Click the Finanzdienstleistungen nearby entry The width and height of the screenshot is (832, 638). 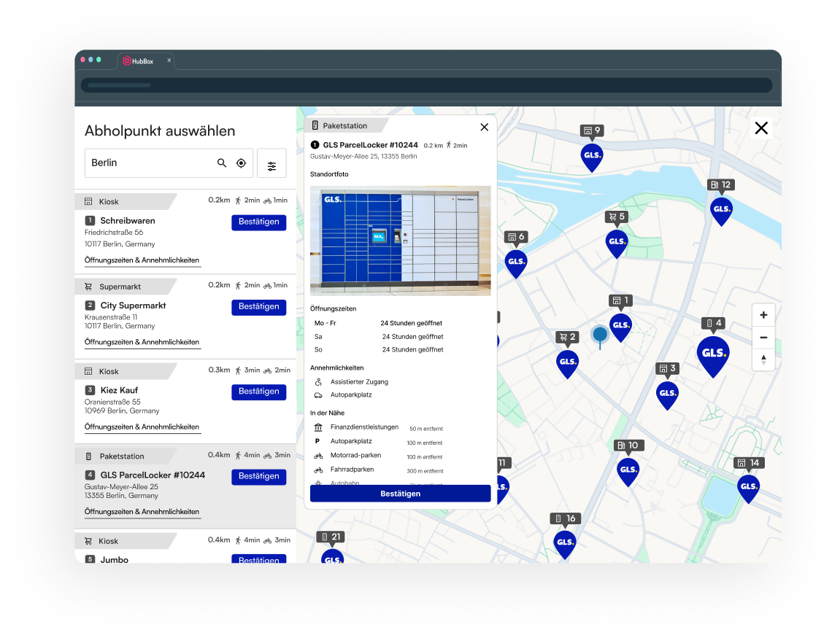(x=364, y=427)
